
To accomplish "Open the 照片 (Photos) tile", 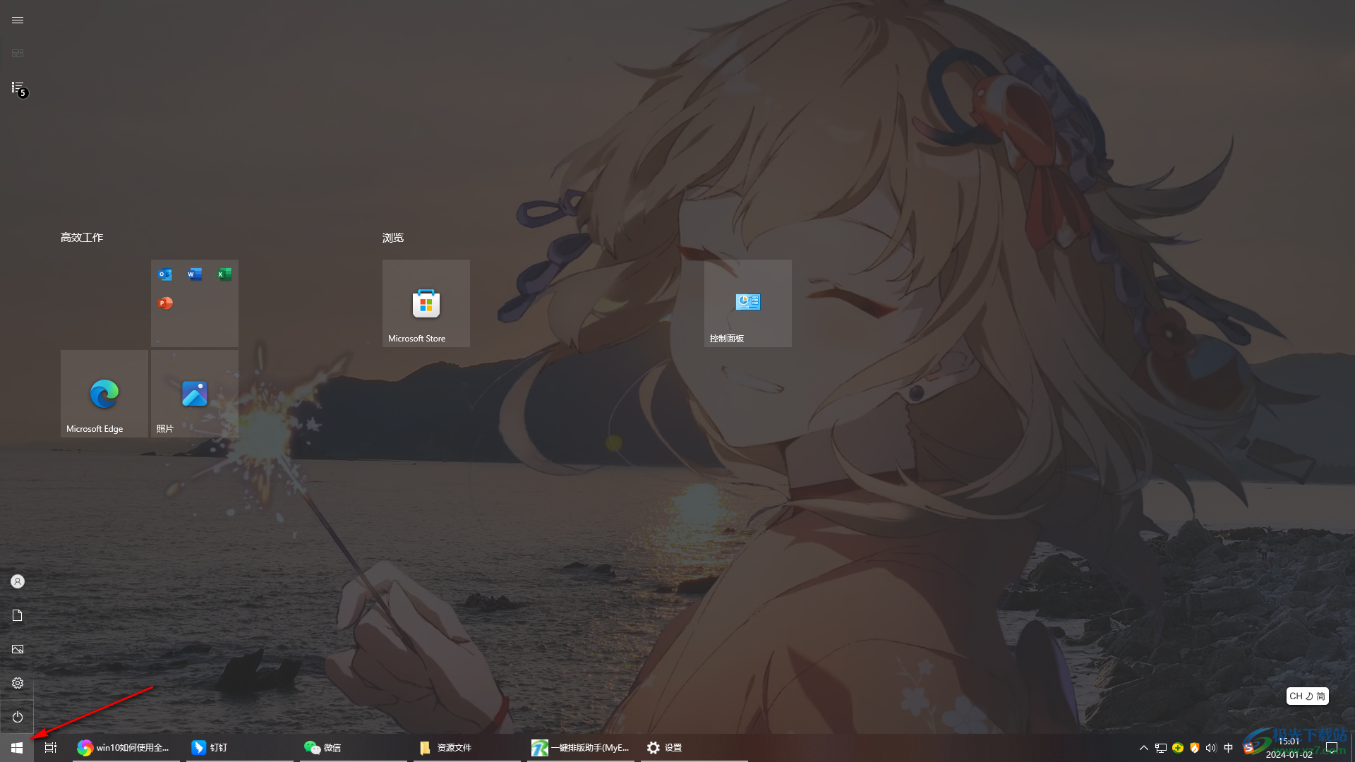I will (x=195, y=394).
